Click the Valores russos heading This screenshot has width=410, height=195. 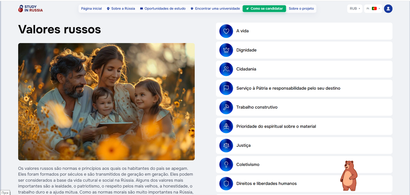coord(60,29)
